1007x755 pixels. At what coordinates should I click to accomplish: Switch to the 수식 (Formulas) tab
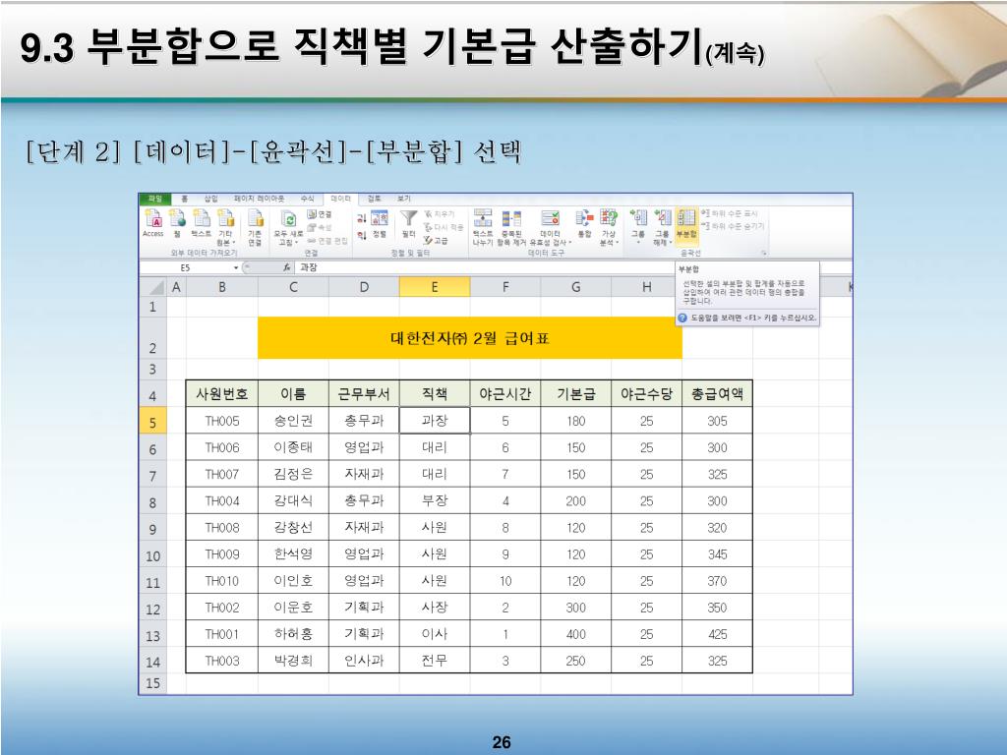308,199
